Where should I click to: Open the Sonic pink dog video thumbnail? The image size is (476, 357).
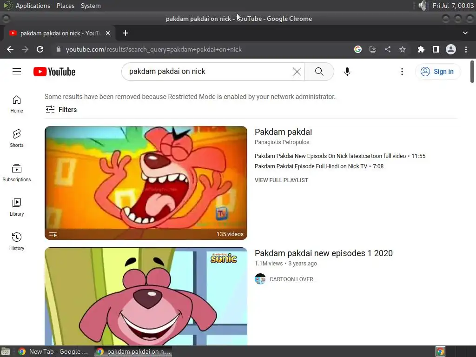point(146,296)
